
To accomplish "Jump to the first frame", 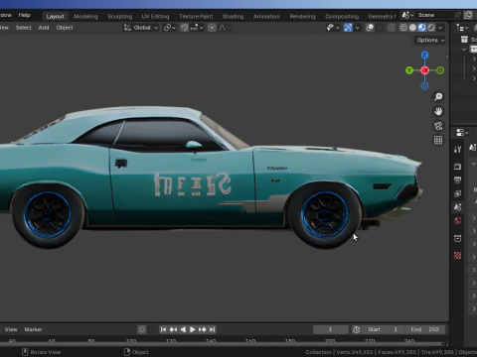I will [163, 329].
